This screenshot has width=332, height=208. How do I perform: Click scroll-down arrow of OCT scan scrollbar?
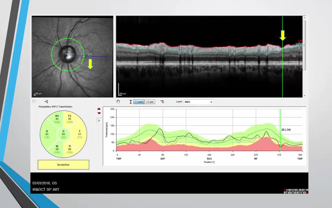[304, 96]
